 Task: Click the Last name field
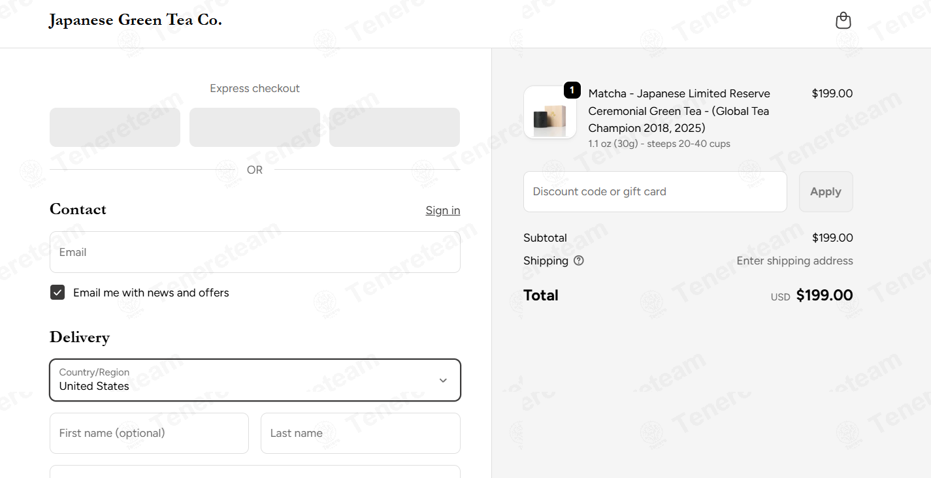click(x=361, y=433)
